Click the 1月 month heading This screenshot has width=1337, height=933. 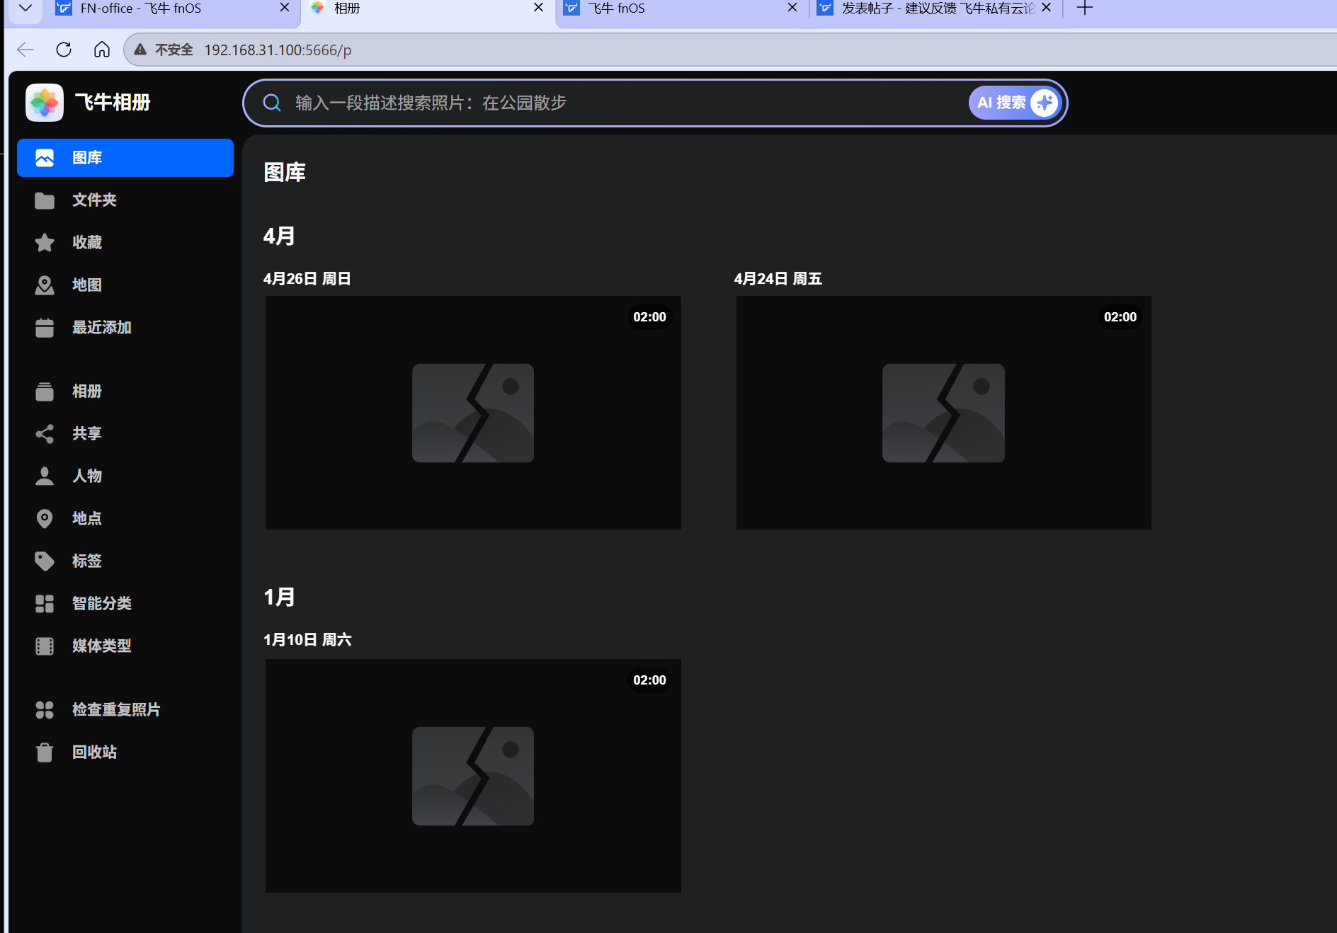click(x=279, y=597)
